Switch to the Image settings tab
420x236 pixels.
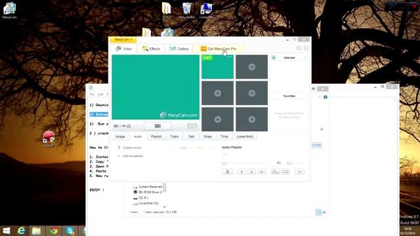pos(120,136)
